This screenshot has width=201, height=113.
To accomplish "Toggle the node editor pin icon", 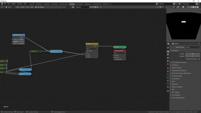I will 100,7.
